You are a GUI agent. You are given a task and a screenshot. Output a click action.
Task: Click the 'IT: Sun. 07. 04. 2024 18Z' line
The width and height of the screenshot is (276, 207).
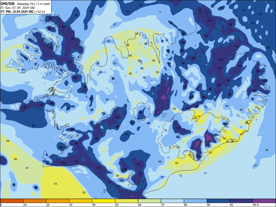coord(17,8)
